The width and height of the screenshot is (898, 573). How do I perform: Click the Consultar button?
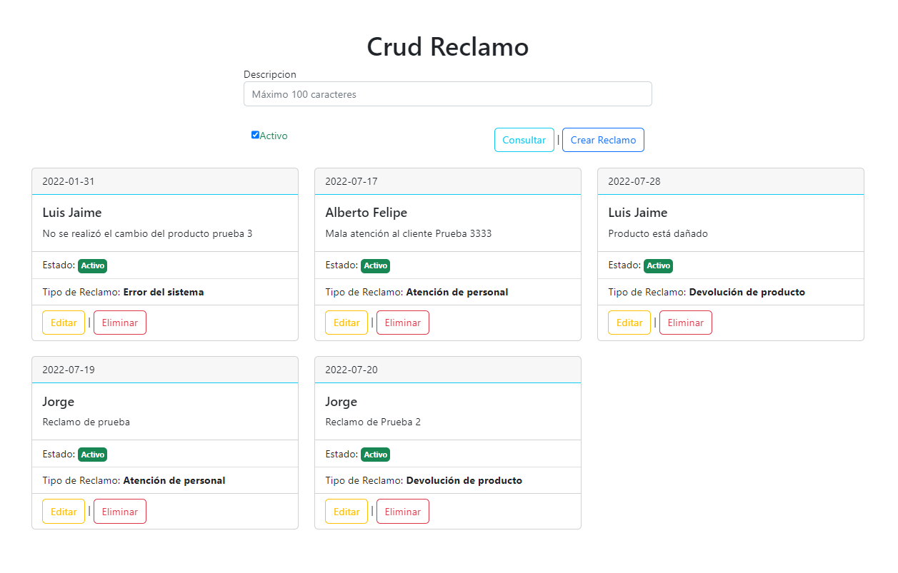point(524,140)
